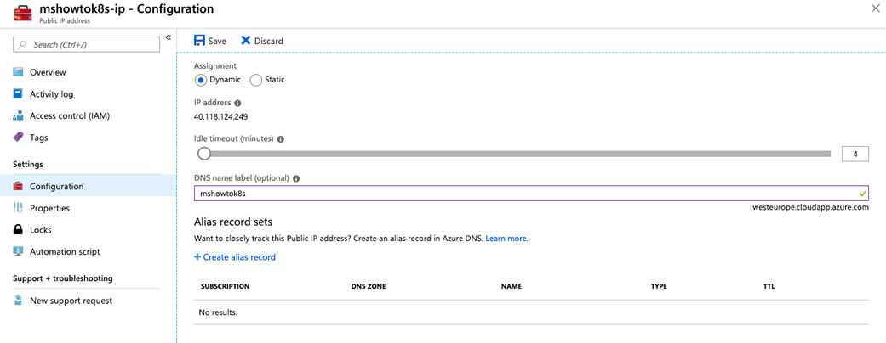Click the idle timeout value box

coord(855,154)
